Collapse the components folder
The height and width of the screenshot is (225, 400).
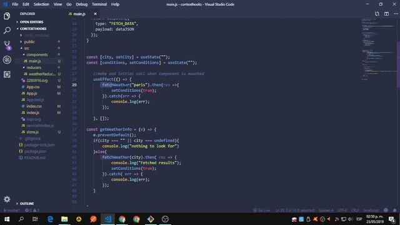click(37, 54)
